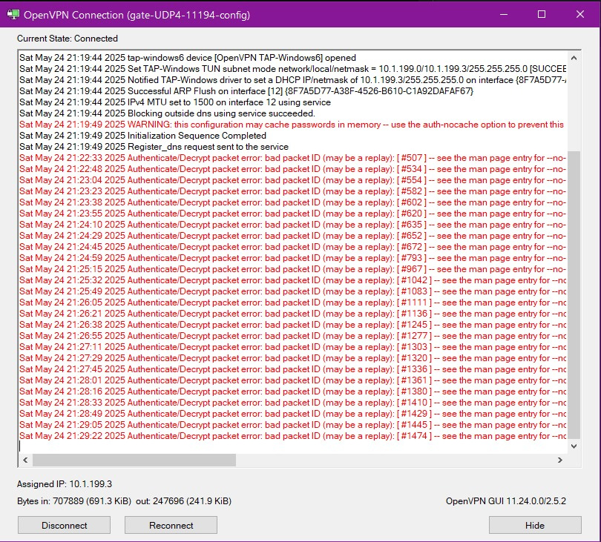This screenshot has height=542, width=601.
Task: Click the packet error line with #672
Action: [x=292, y=247]
